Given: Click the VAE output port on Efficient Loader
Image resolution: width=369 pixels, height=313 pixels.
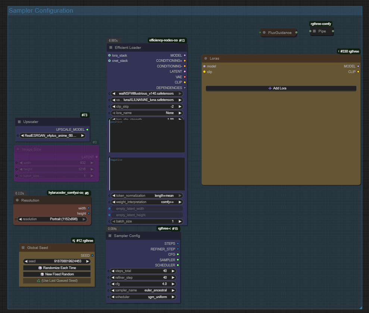Looking at the screenshot, I should 185,77.
